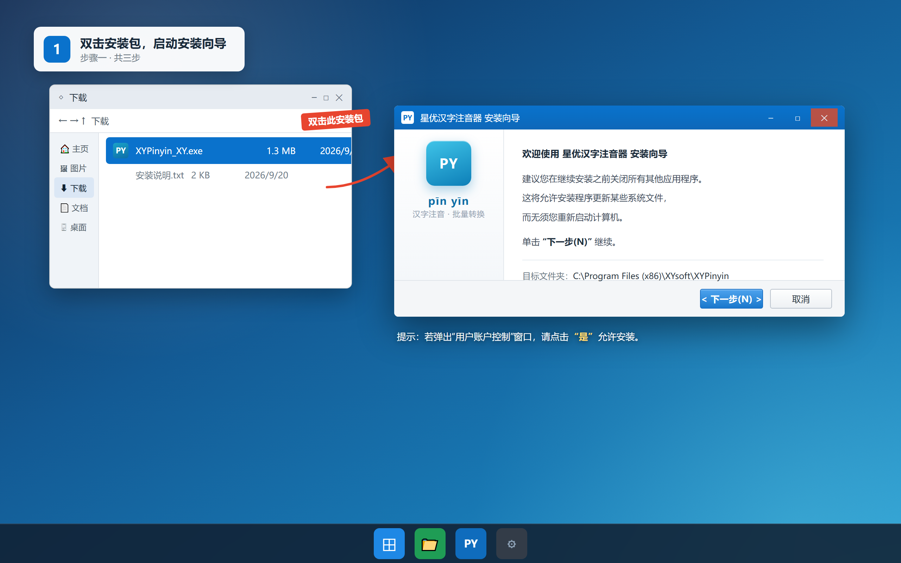Open the Start menu on taskbar

[x=389, y=544]
